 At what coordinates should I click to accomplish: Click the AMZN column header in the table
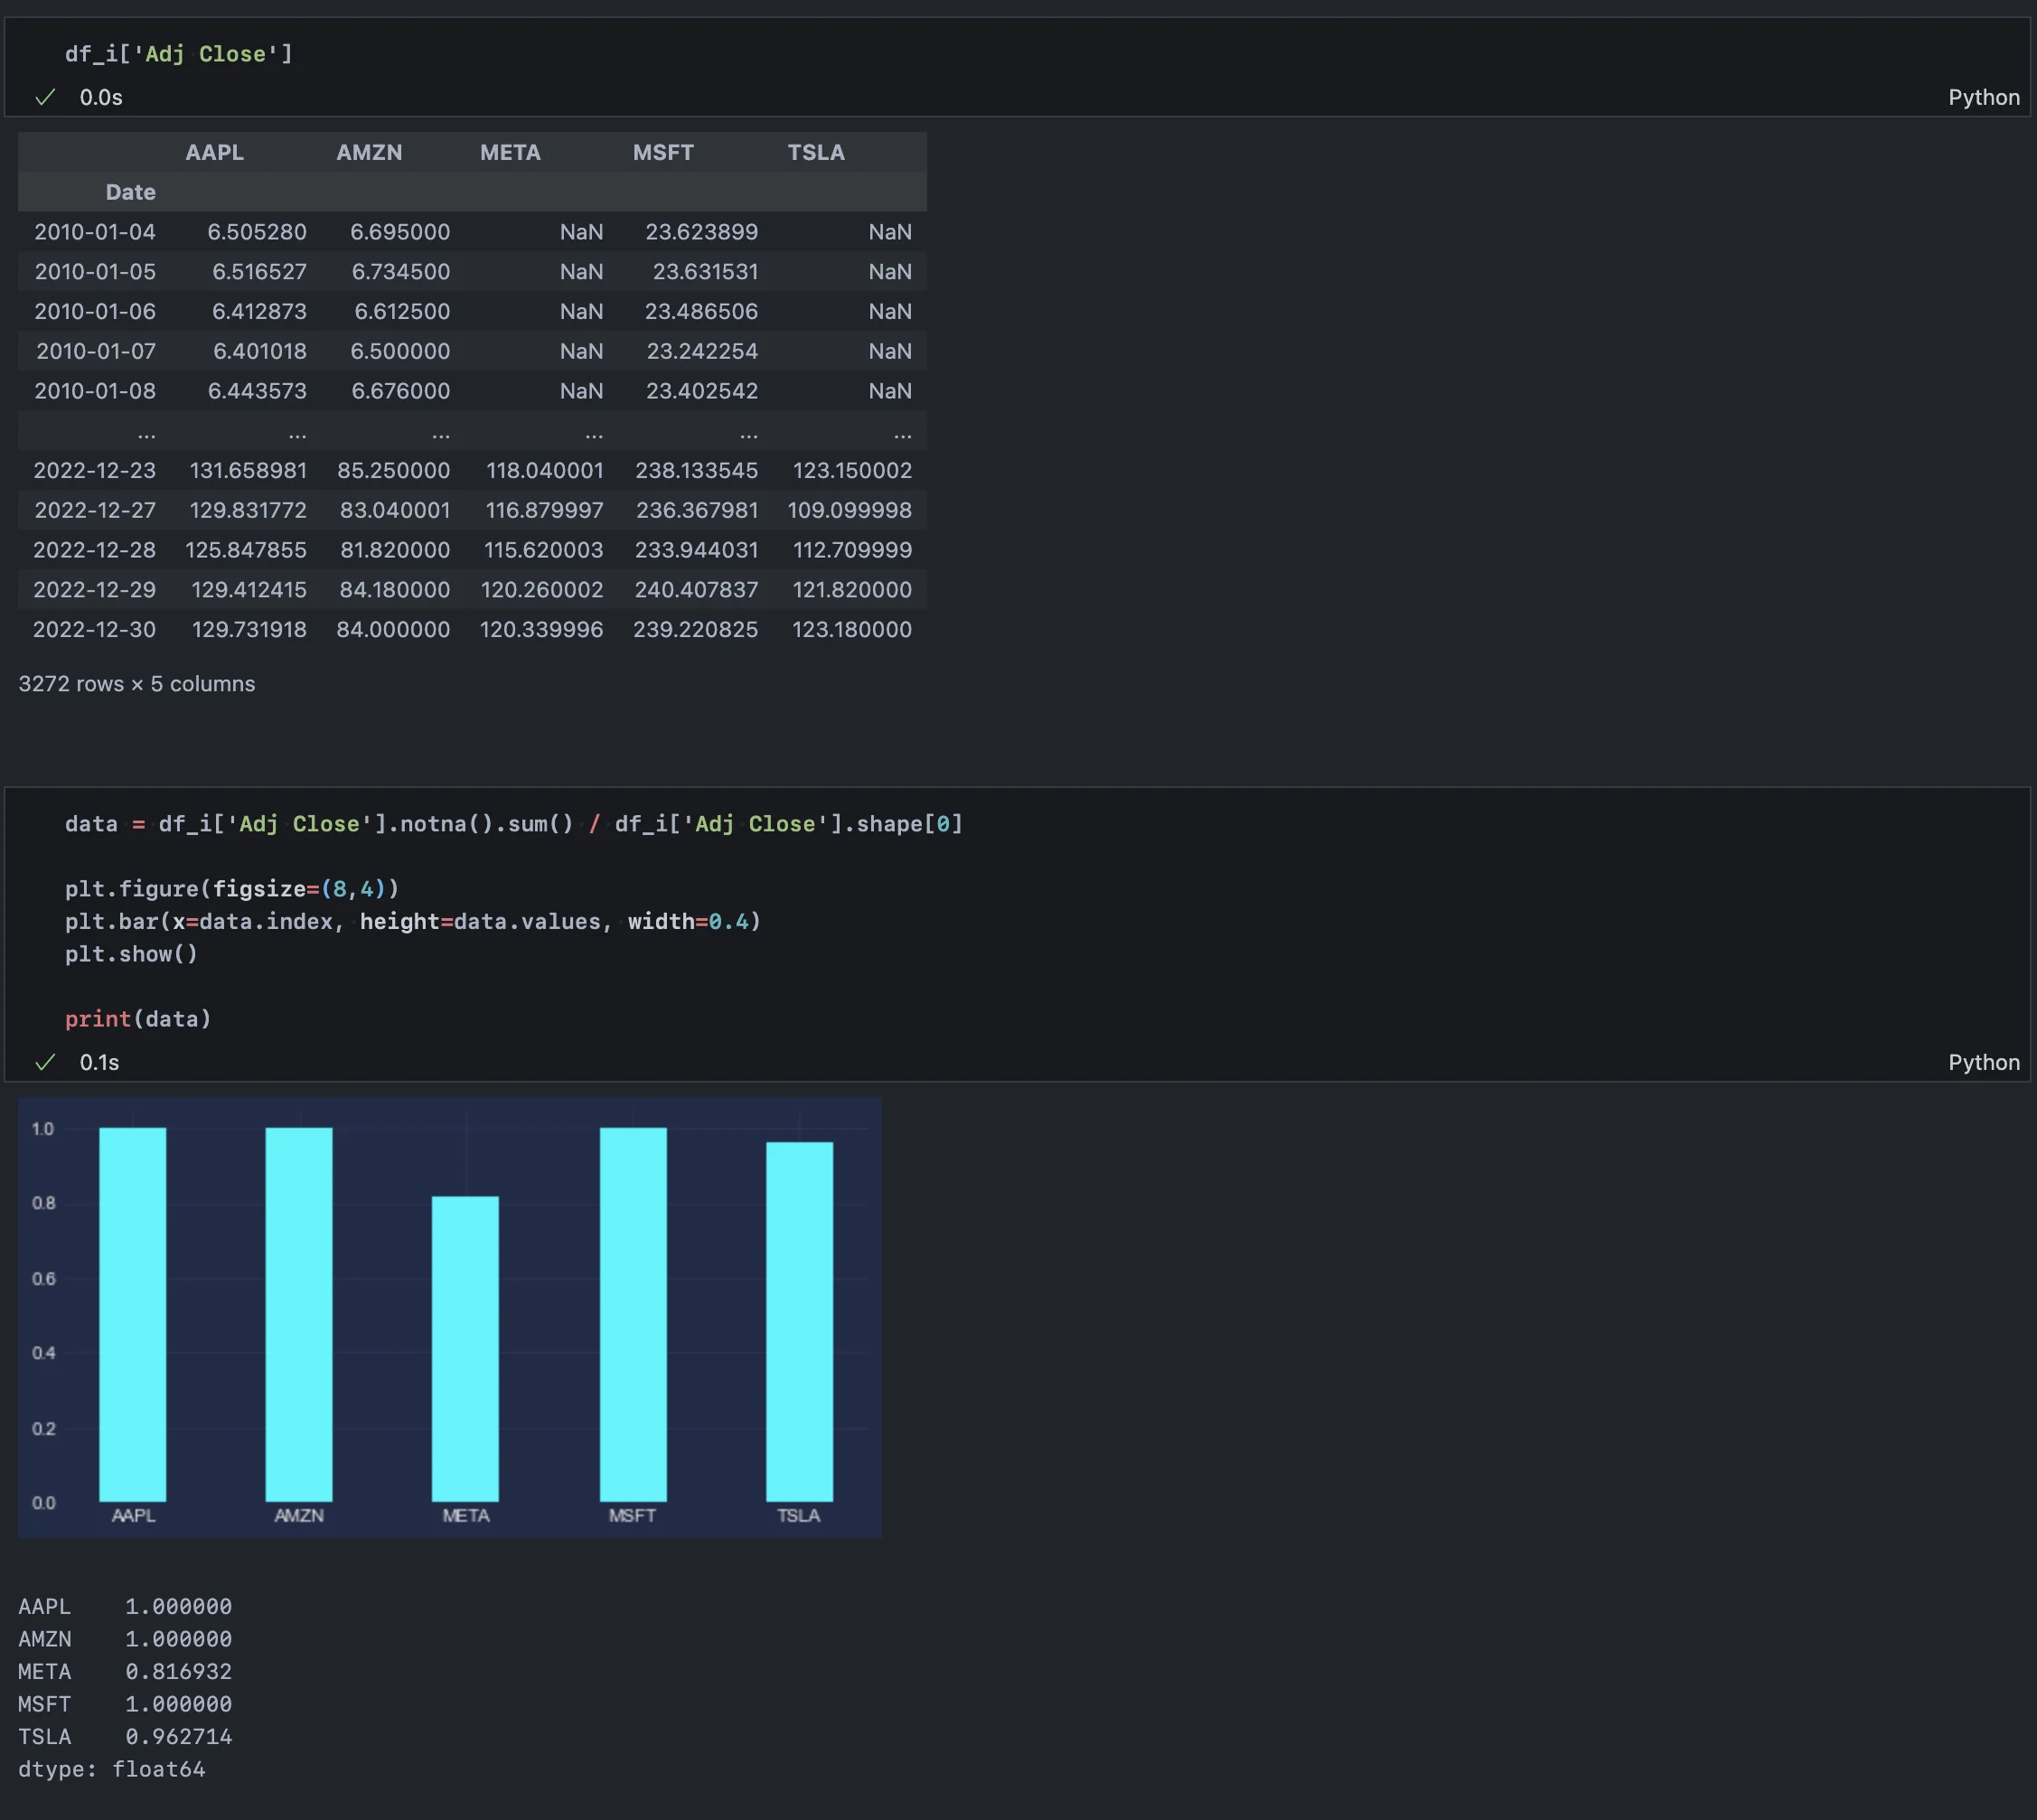(x=369, y=152)
